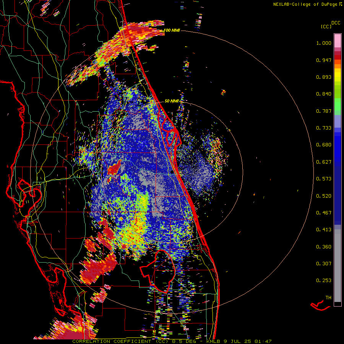The width and height of the screenshot is (344, 344).
Task: Click the 0.253 color scale label
Action: [x=324, y=281]
